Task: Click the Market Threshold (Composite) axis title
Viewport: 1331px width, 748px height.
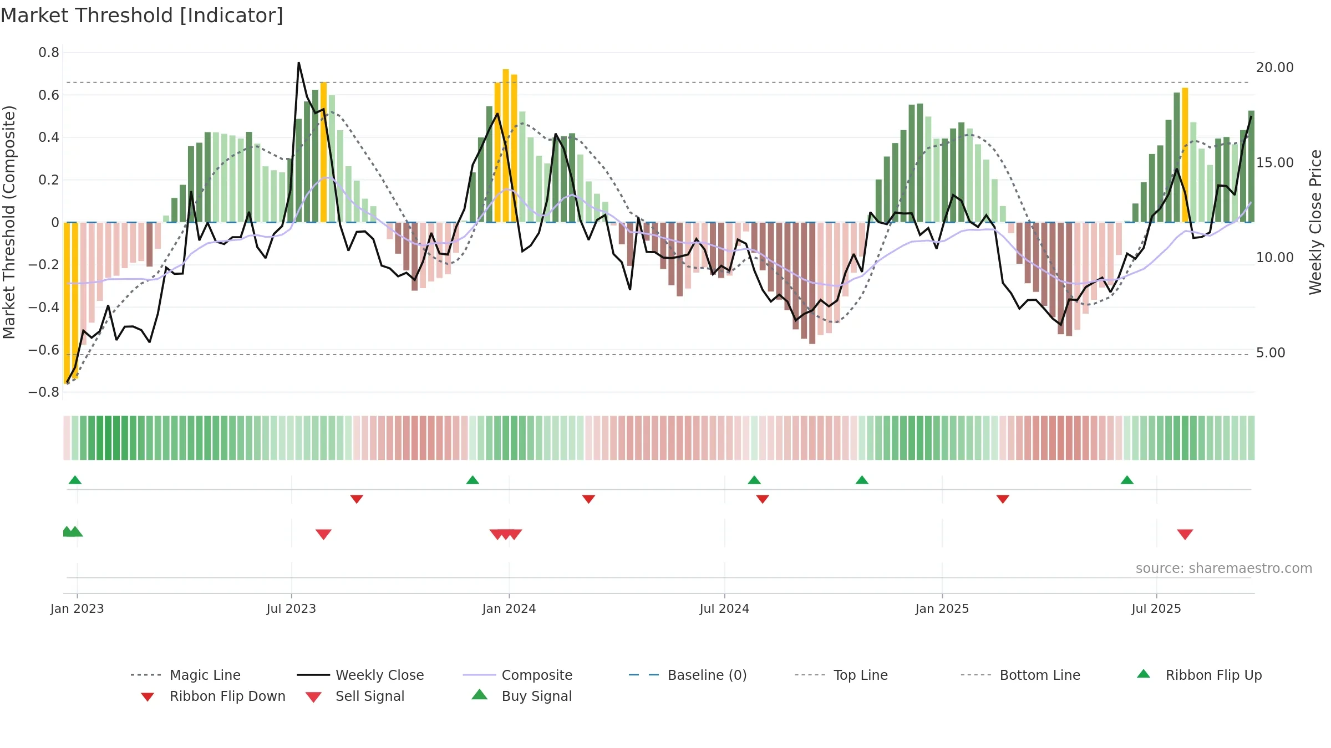Action: [9, 222]
